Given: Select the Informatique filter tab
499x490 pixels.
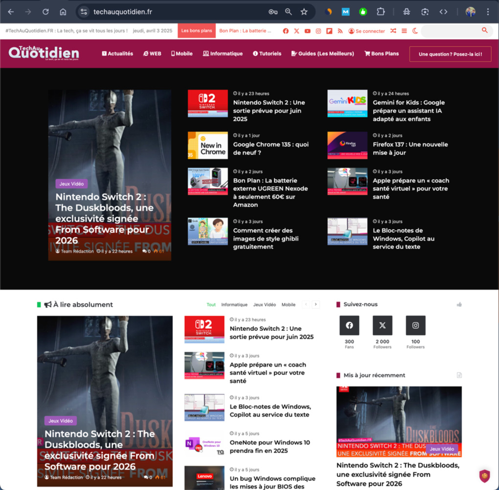Looking at the screenshot, I should tap(234, 305).
